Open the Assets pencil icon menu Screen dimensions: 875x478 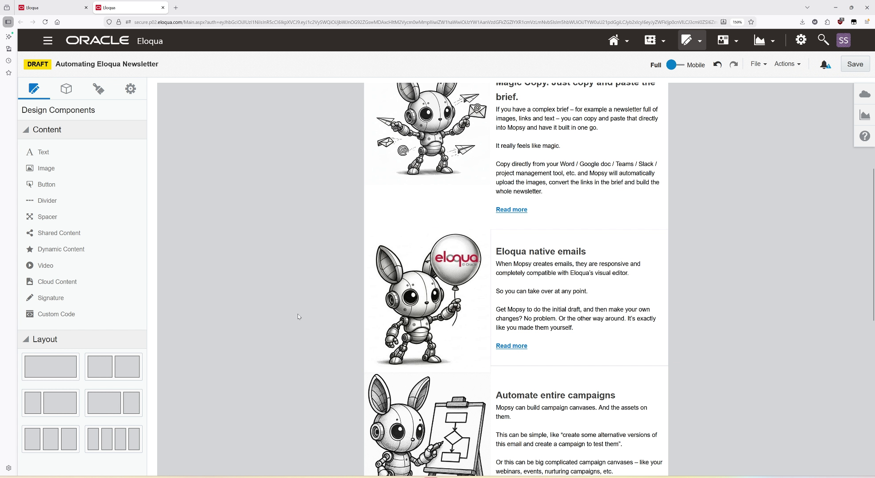[691, 41]
